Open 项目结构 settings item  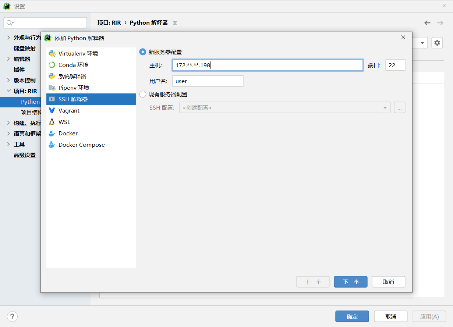[31, 112]
